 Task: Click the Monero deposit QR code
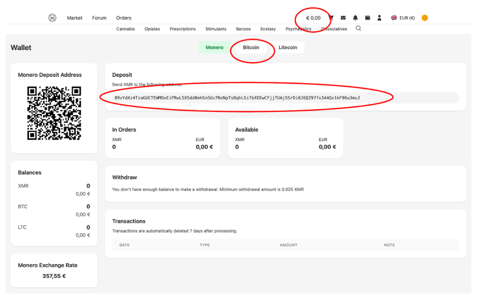[x=54, y=113]
